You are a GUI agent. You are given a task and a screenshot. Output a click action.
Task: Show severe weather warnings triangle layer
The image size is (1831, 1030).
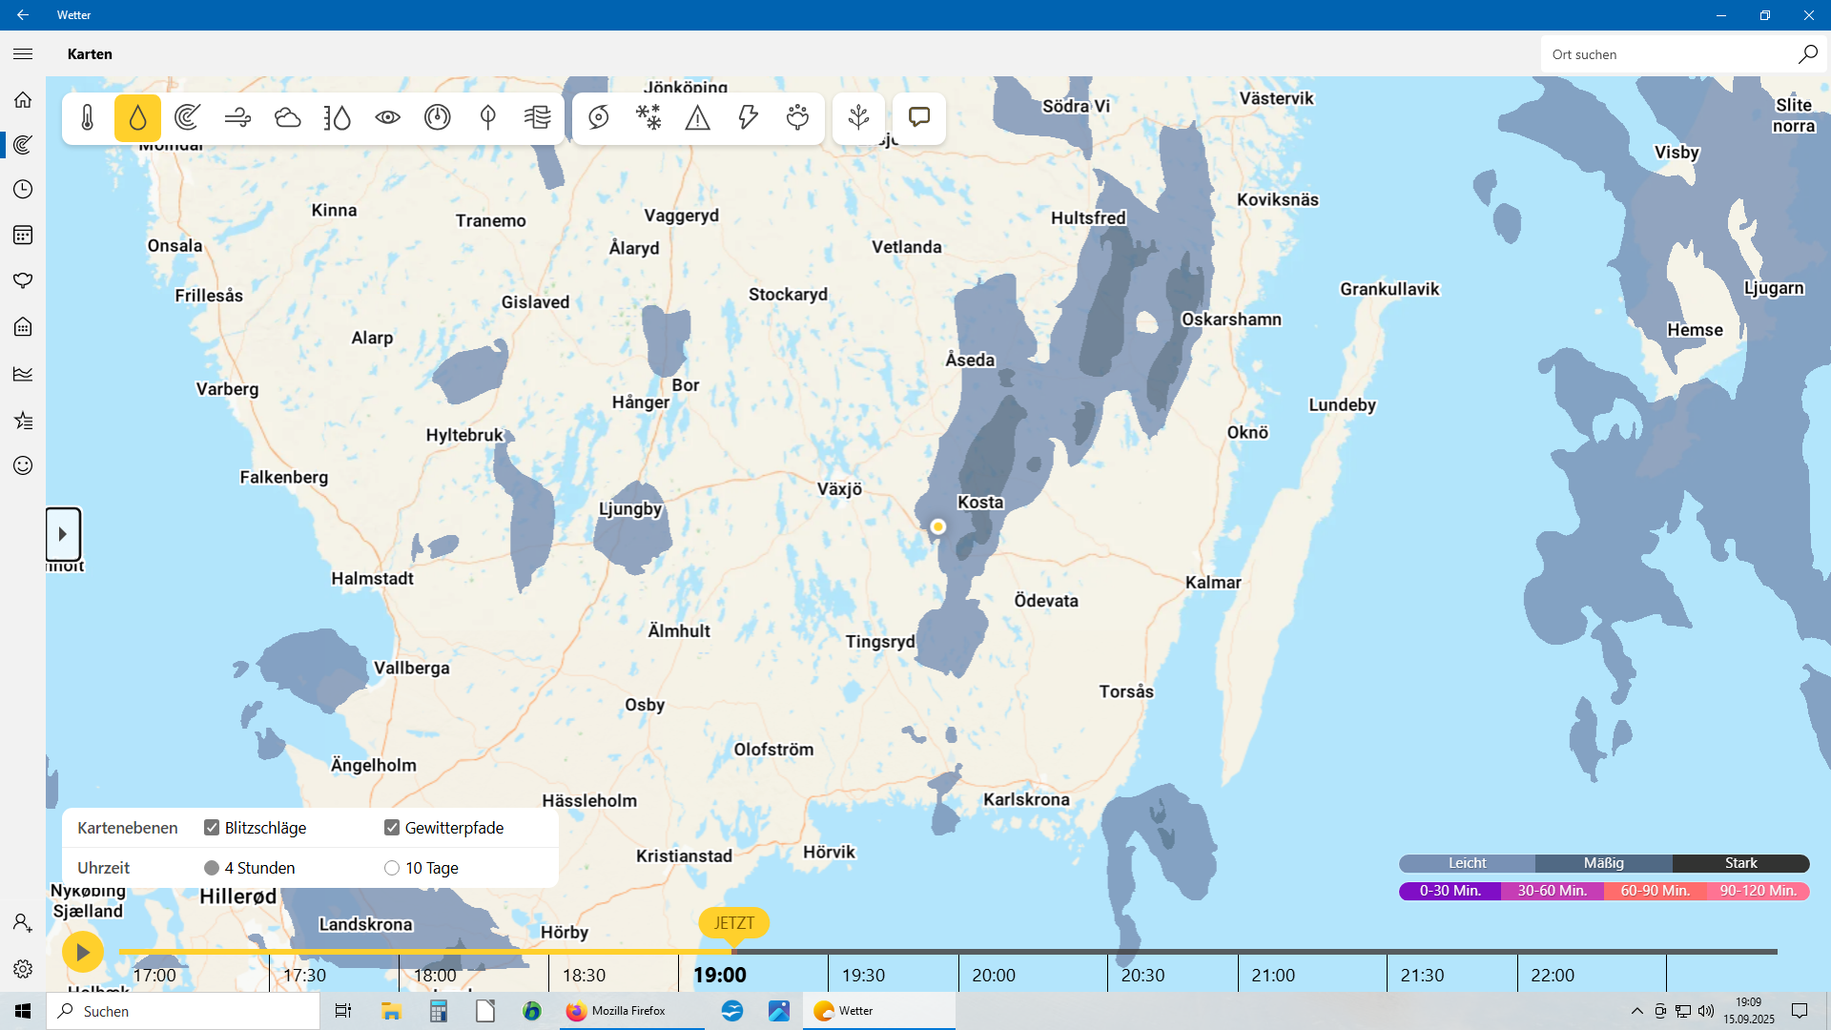coord(698,117)
